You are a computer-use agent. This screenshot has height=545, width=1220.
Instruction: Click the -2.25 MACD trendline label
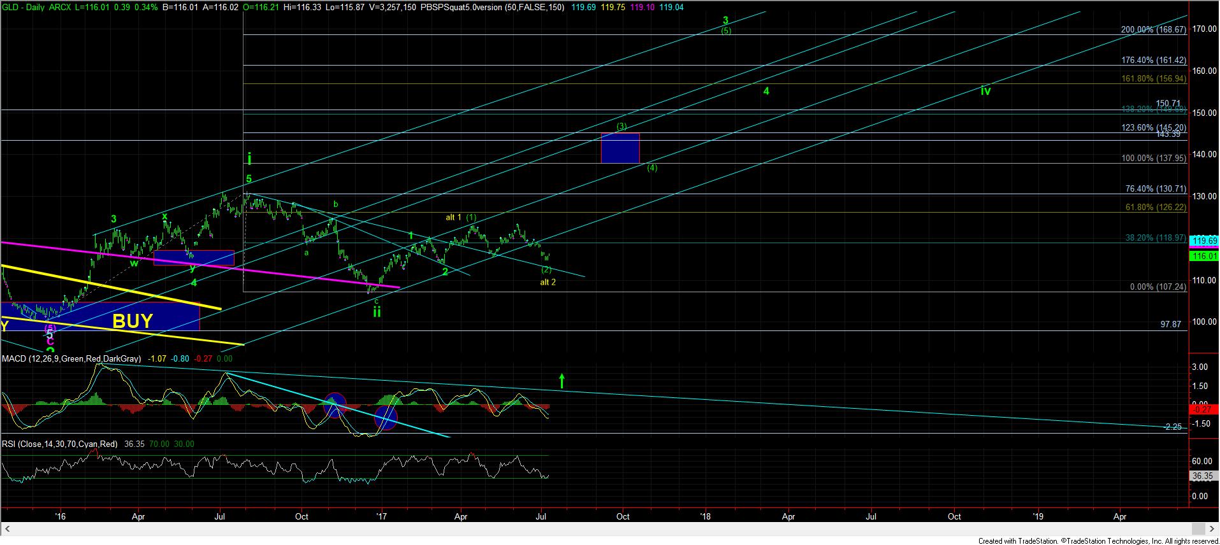1173,427
